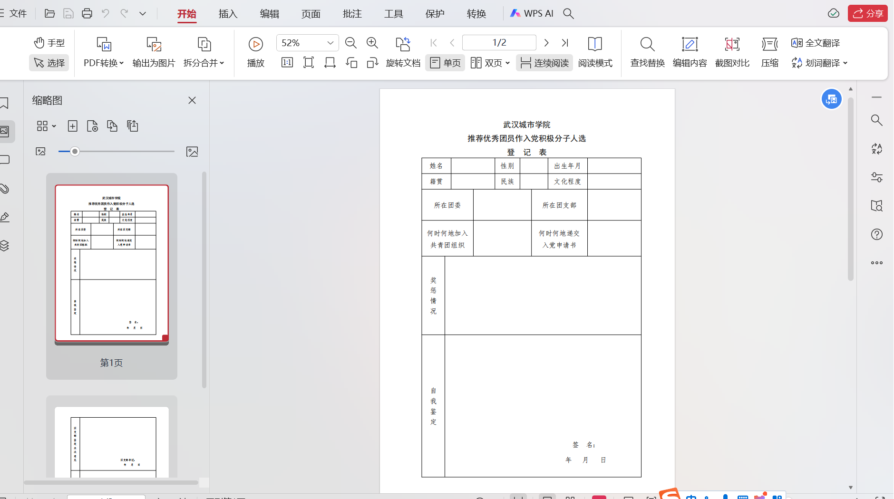Viewport: 894px width, 499px height.
Task: Click the print icon in title bar
Action: click(x=87, y=13)
